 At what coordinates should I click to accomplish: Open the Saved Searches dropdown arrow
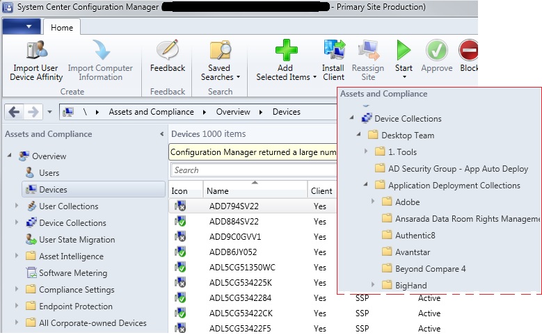[238, 77]
